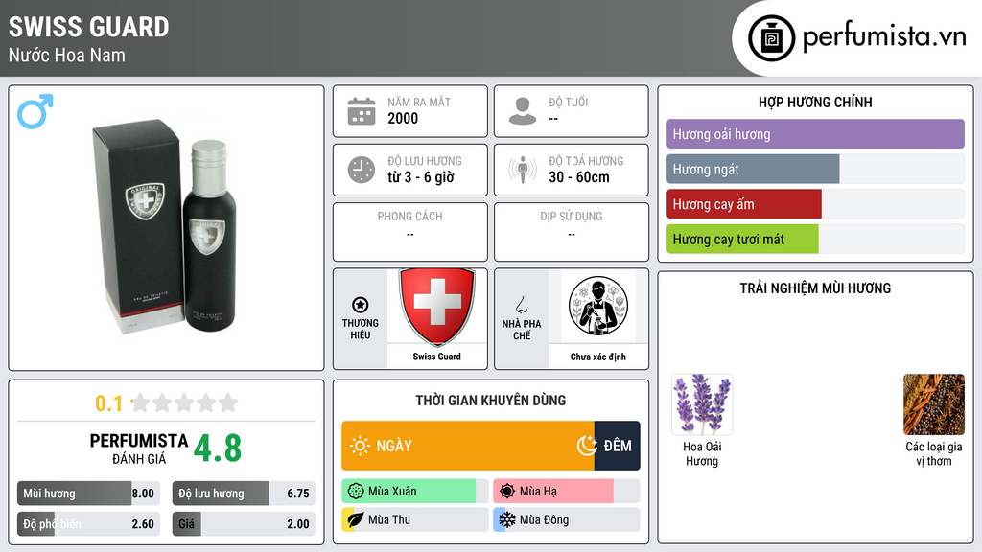The width and height of the screenshot is (982, 552).
Task: Click the Swiss Guard brand name label
Action: pyautogui.click(x=436, y=356)
